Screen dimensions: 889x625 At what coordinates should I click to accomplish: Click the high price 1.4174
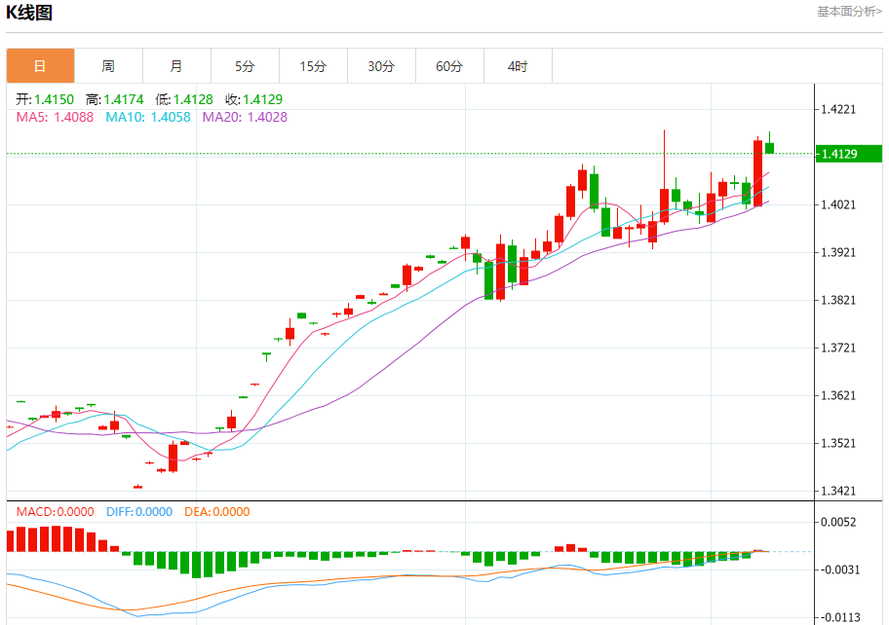pyautogui.click(x=124, y=99)
